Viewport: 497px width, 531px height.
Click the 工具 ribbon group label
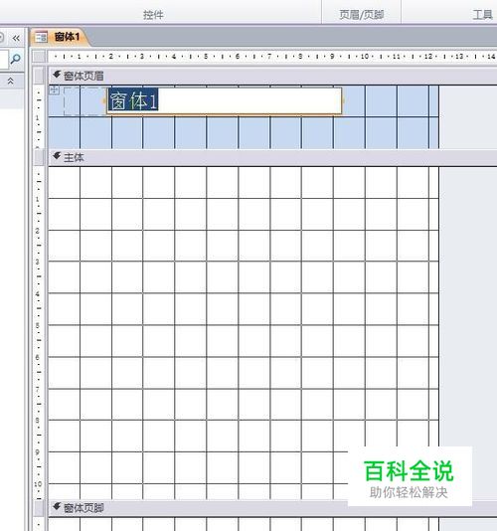pyautogui.click(x=482, y=15)
